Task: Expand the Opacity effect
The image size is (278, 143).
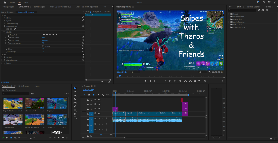Action: (2, 21)
